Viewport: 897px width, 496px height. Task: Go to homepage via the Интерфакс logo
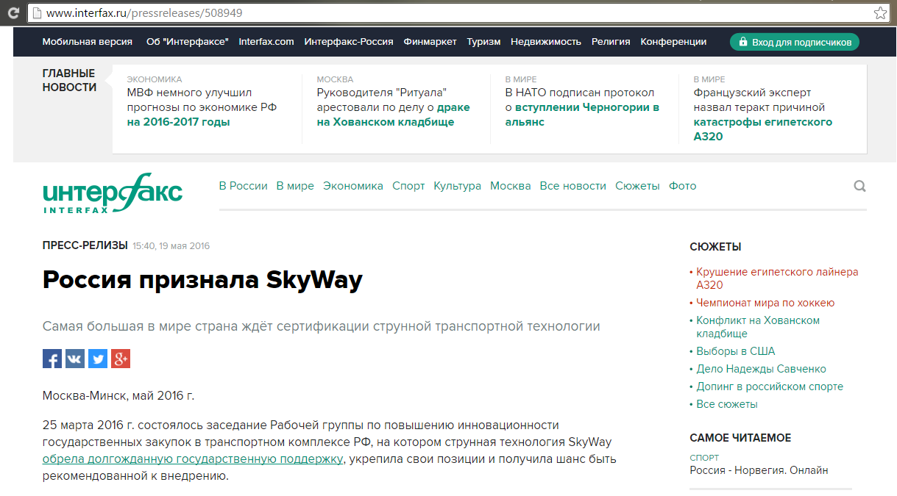(x=113, y=193)
